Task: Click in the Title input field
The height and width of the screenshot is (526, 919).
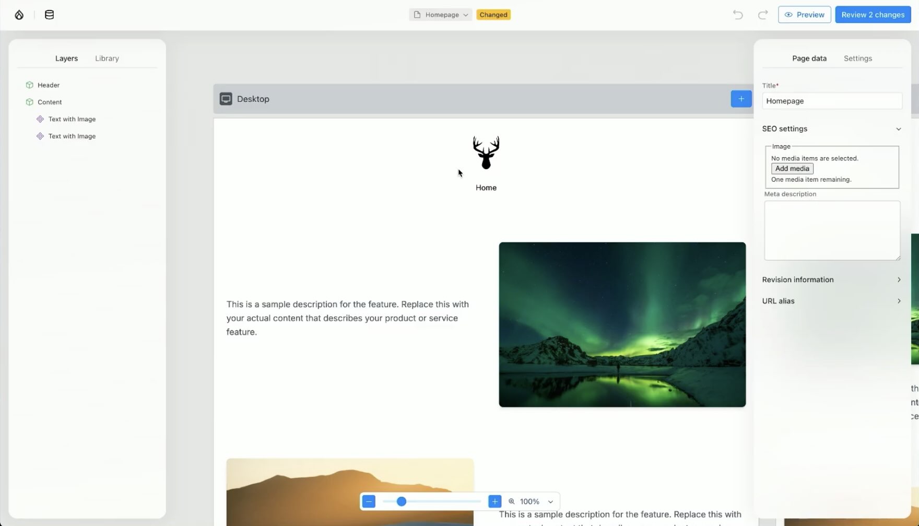Action: click(832, 101)
